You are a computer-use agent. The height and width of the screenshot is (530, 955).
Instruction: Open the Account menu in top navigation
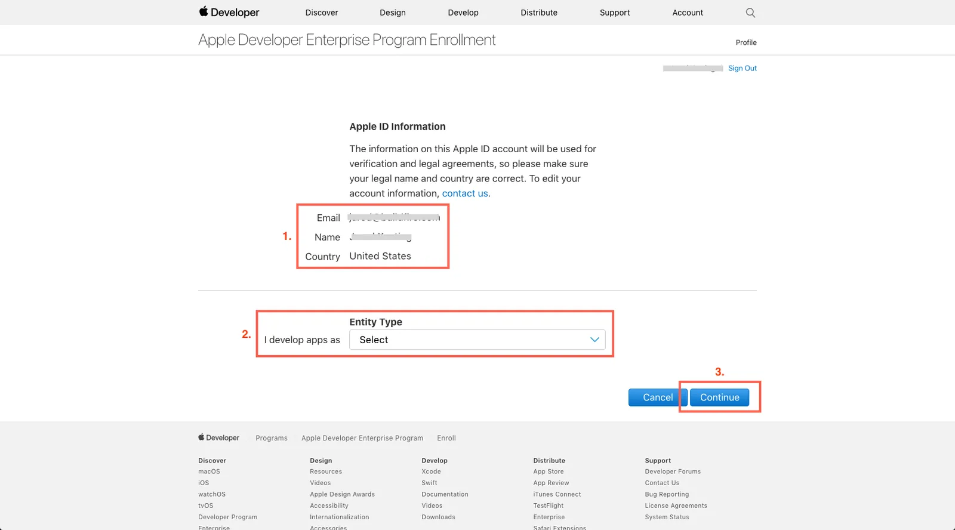(688, 13)
